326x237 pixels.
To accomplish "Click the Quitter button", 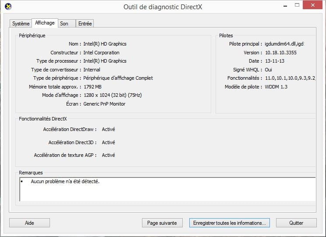I will [296, 223].
